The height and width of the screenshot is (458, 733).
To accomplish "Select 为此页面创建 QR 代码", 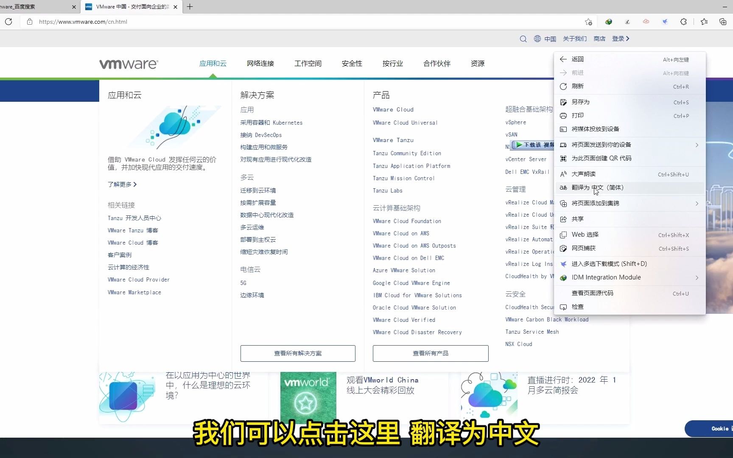I will [x=629, y=159].
